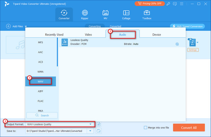Choose FLAC in the format list
This screenshot has height=137, width=211.
[40, 101]
